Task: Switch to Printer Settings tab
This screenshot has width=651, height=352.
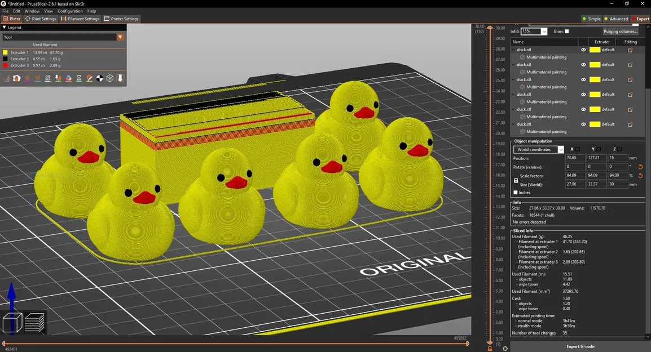Action: (x=121, y=19)
